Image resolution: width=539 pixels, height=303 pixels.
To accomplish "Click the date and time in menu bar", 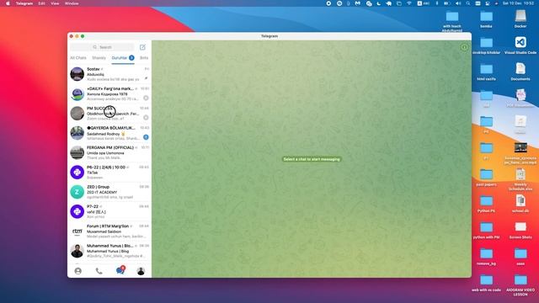I will point(518,3).
